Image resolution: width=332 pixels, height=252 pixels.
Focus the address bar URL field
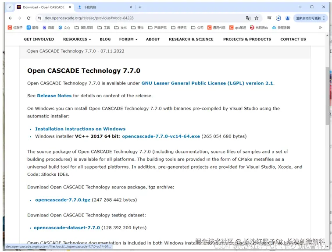click(x=140, y=18)
